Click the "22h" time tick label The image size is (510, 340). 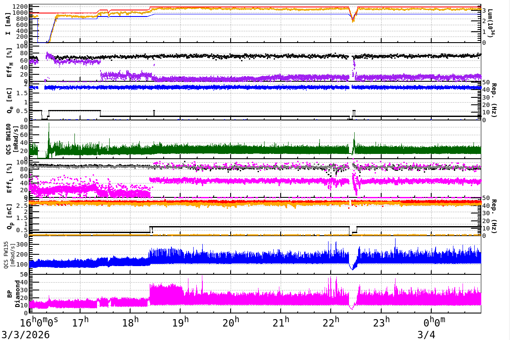tap(330, 322)
